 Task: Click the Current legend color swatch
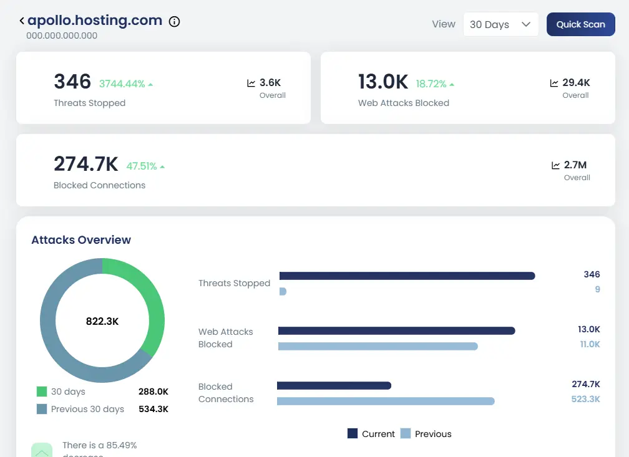(353, 433)
